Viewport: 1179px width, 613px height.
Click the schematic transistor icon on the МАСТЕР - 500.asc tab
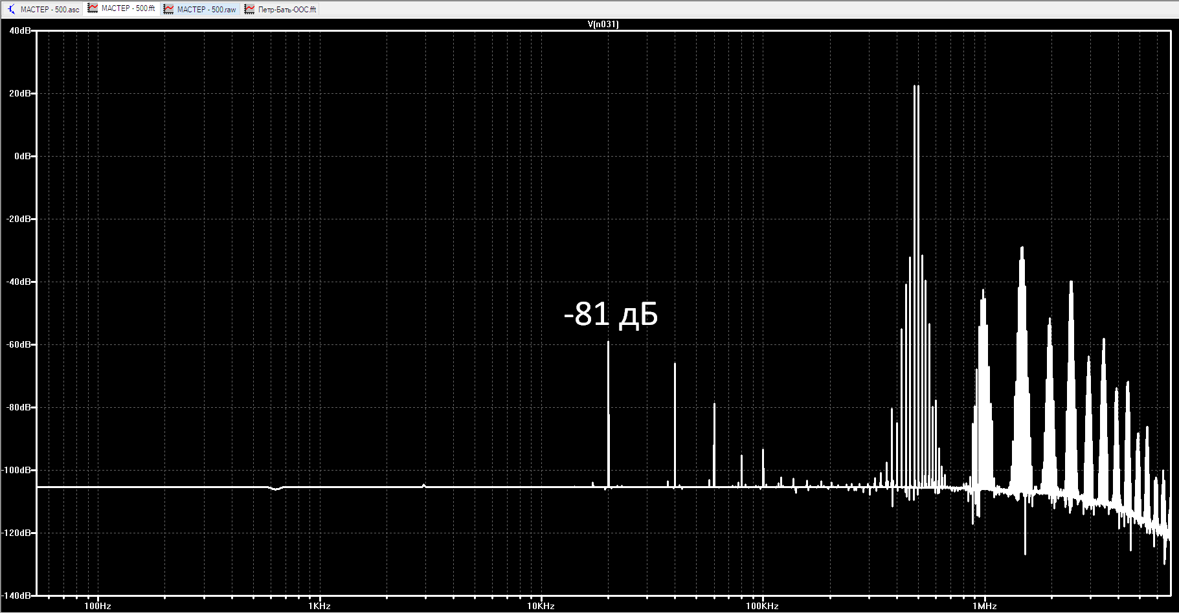tap(11, 9)
